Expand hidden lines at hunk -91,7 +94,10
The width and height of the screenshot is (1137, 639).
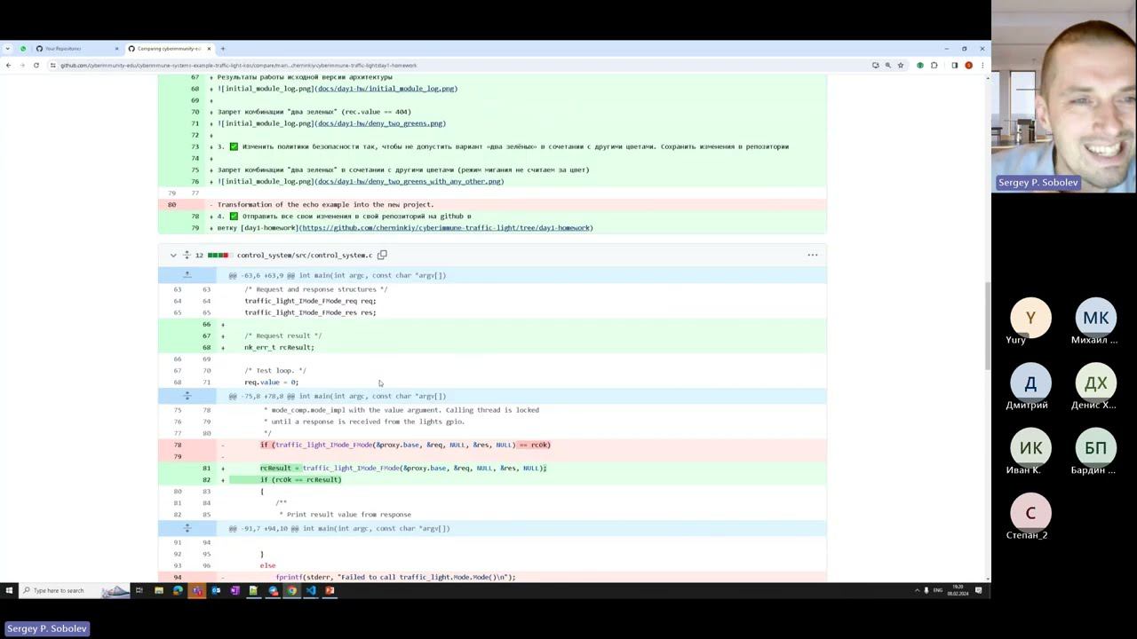point(187,528)
